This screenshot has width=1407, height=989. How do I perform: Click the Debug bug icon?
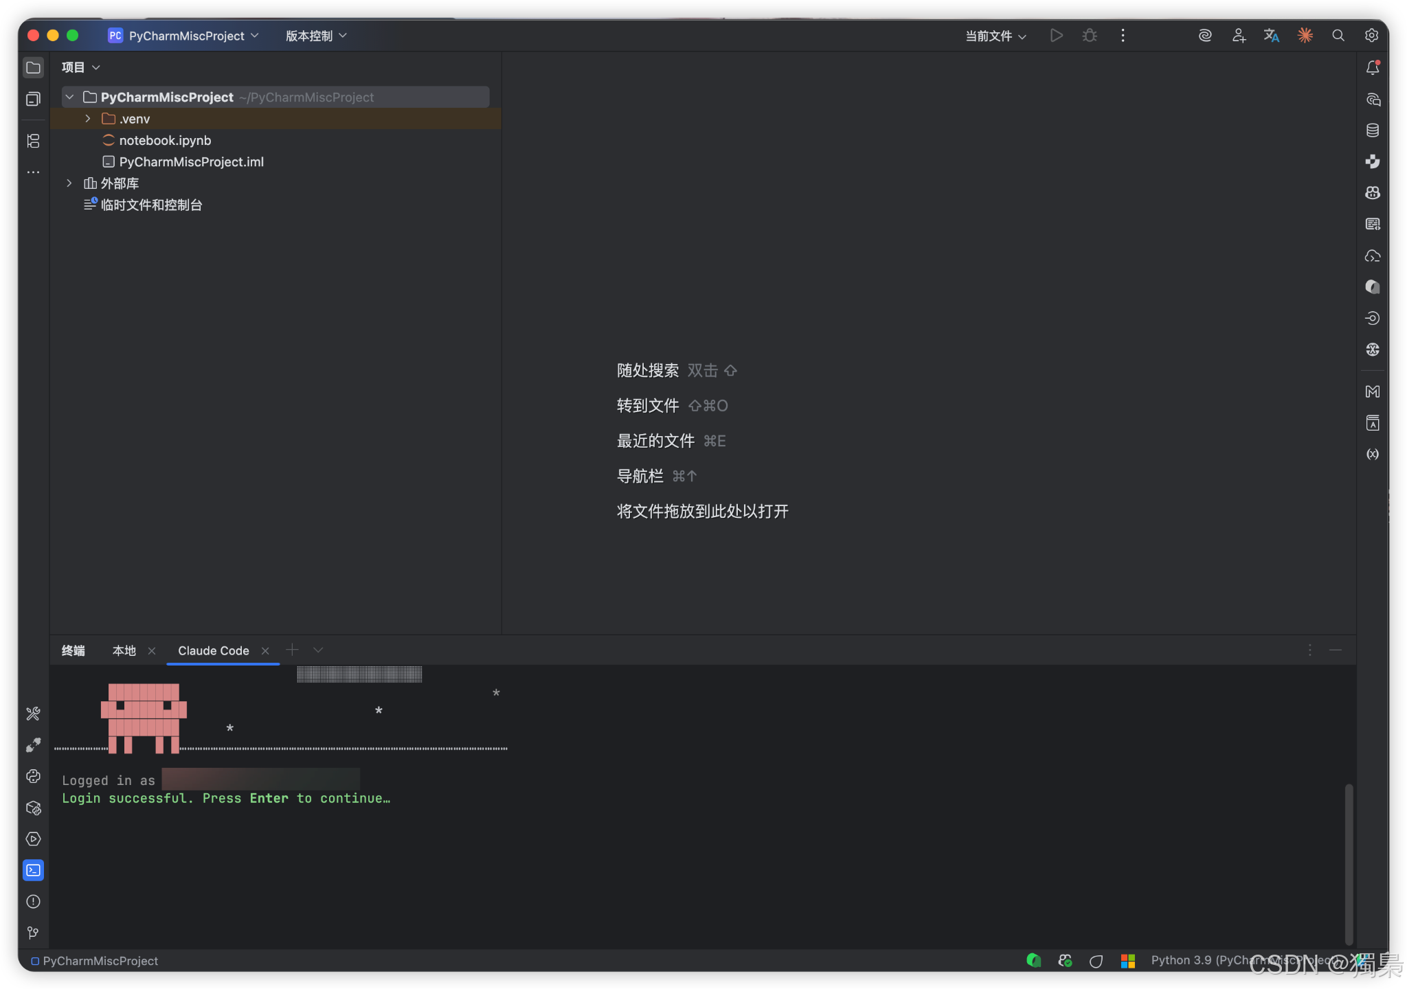[1090, 36]
